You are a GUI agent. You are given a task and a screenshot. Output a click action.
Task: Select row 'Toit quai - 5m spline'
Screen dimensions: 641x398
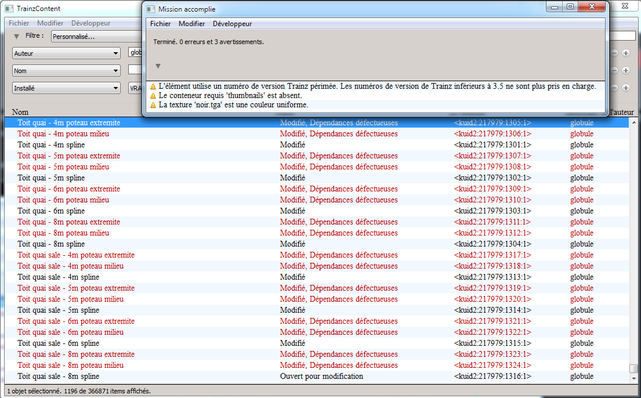[x=317, y=178]
